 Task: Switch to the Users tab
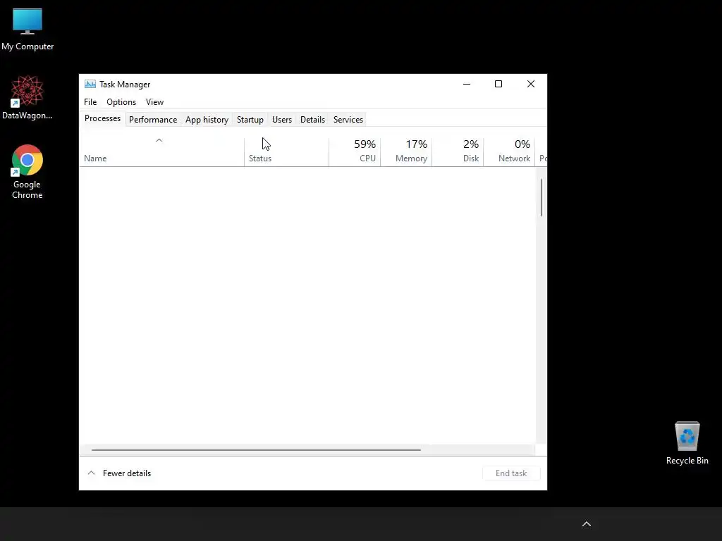[282, 120]
